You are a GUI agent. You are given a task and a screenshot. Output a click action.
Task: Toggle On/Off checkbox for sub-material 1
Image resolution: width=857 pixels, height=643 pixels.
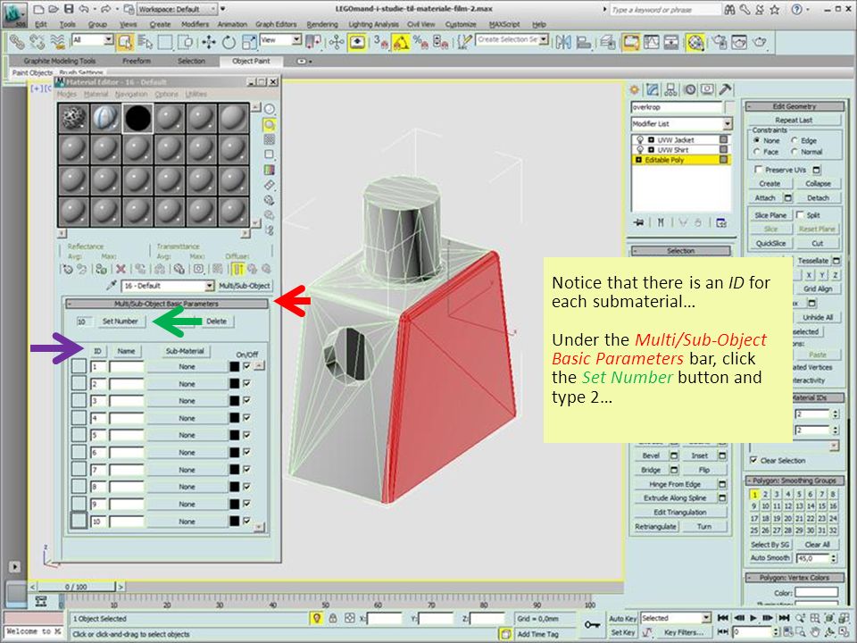pos(246,366)
